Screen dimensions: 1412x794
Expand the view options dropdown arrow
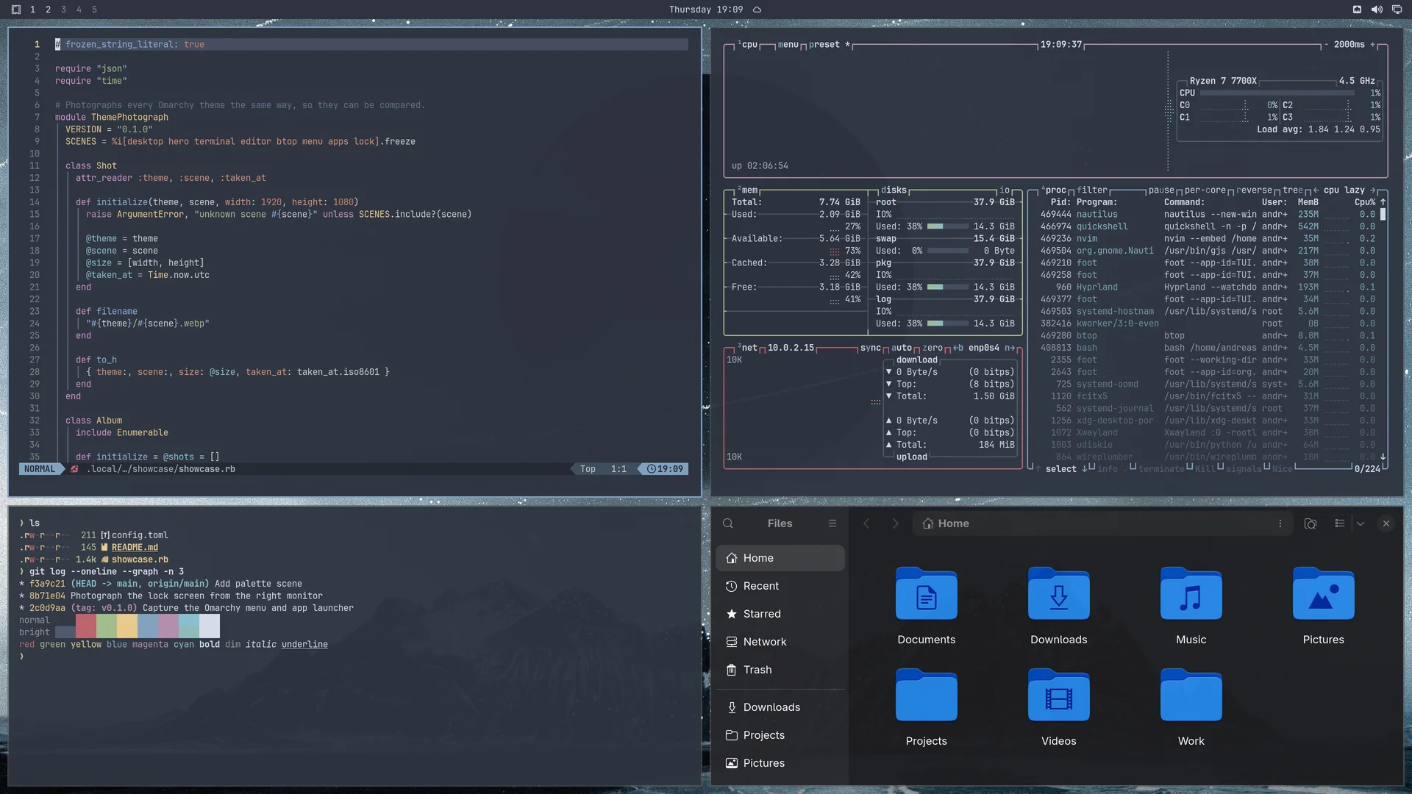tap(1361, 523)
